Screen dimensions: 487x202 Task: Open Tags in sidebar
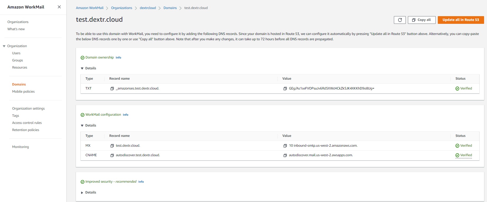pyautogui.click(x=16, y=116)
